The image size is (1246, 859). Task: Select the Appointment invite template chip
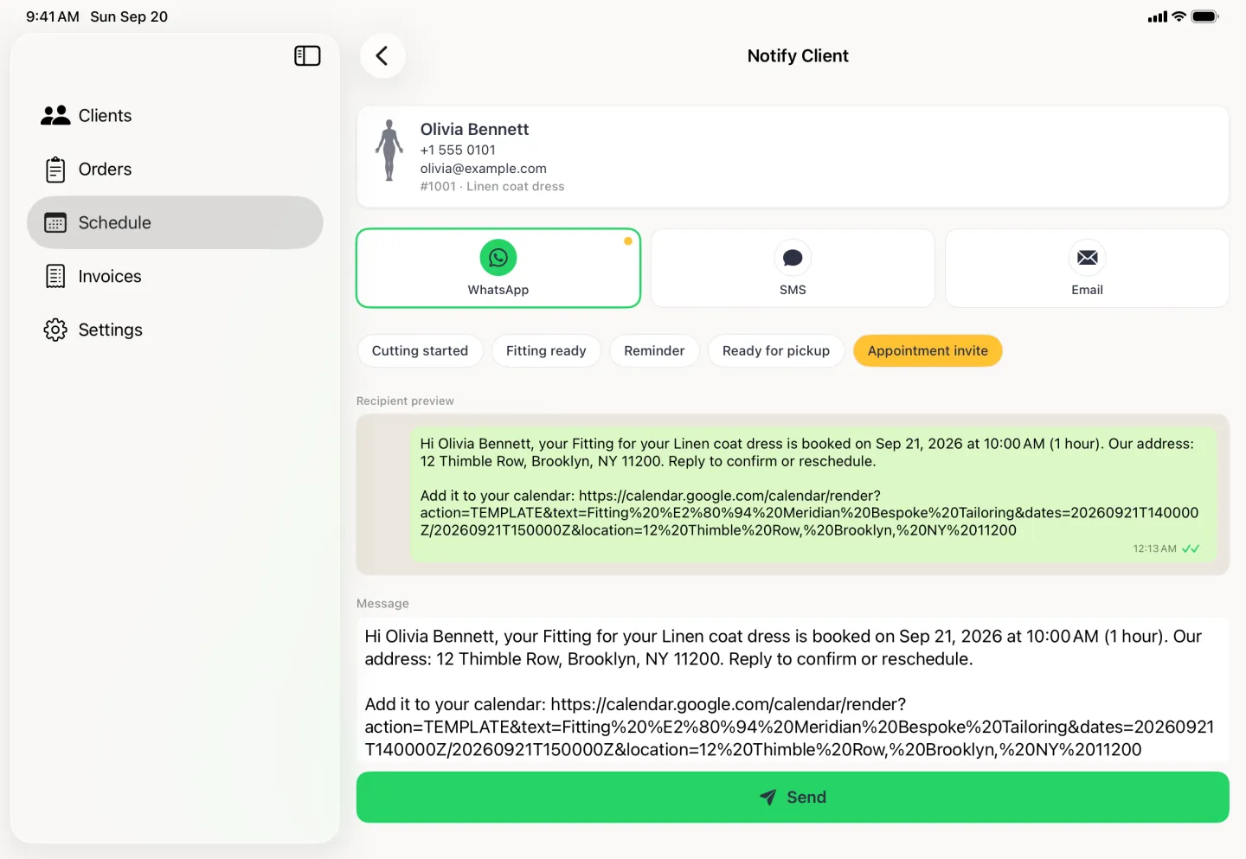click(928, 351)
